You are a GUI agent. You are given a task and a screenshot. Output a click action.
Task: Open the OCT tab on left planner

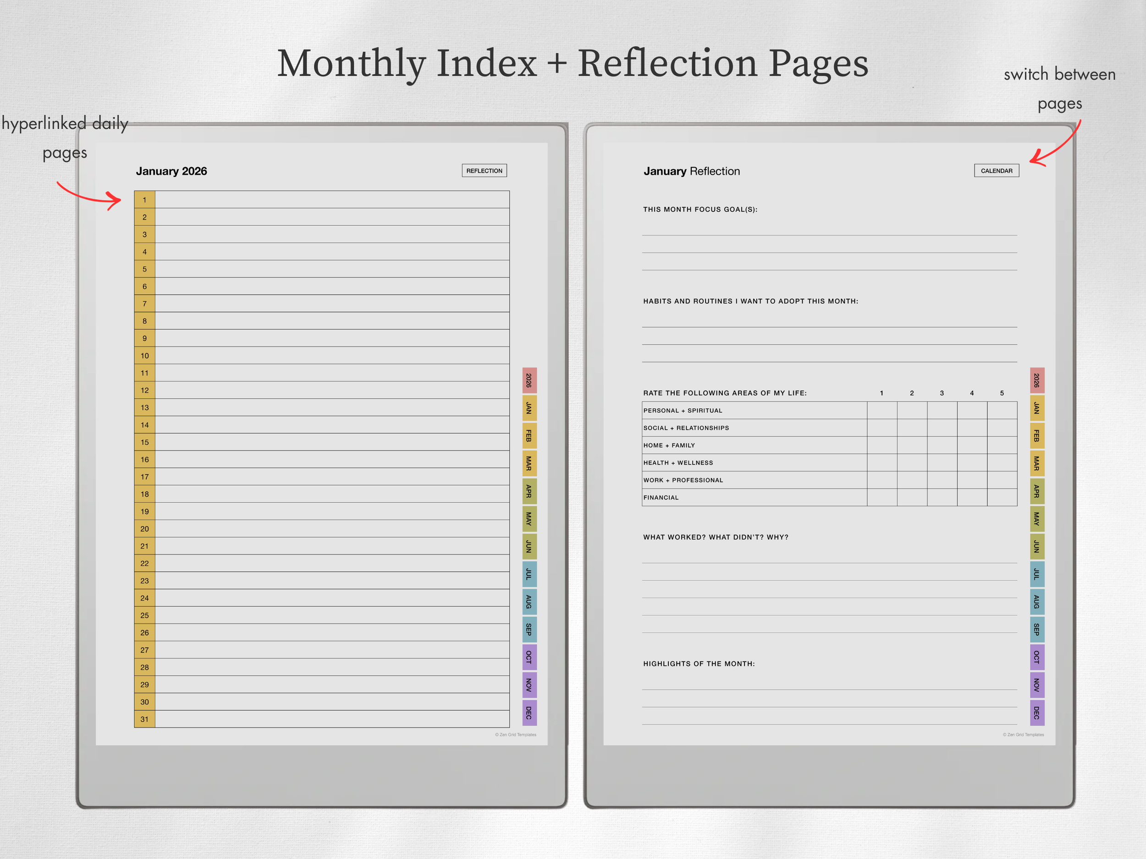point(529,657)
